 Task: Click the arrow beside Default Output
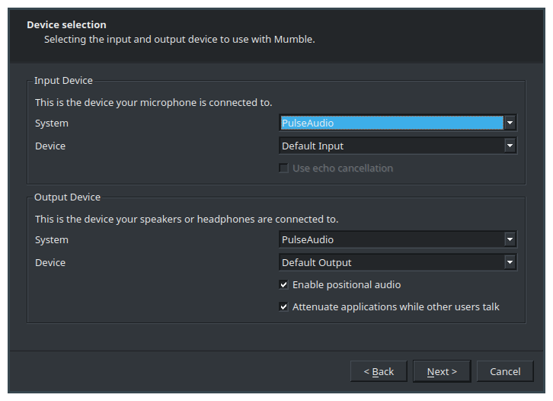point(510,262)
